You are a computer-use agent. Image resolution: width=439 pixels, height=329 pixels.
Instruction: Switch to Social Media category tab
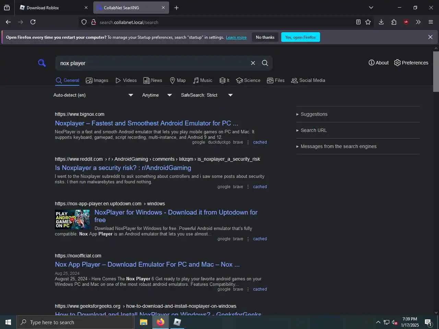(x=308, y=80)
